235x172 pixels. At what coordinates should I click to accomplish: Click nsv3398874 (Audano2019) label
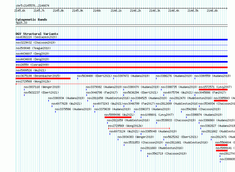[x=204, y=115]
